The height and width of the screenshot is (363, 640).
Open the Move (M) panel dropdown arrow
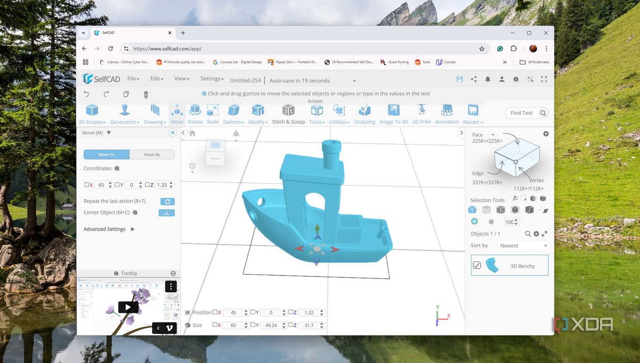tap(109, 133)
